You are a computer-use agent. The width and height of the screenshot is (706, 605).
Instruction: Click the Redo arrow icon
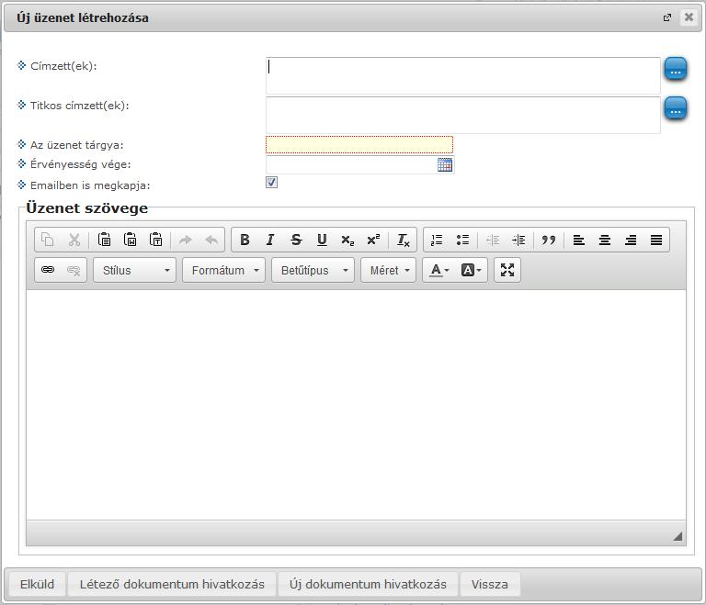point(186,240)
